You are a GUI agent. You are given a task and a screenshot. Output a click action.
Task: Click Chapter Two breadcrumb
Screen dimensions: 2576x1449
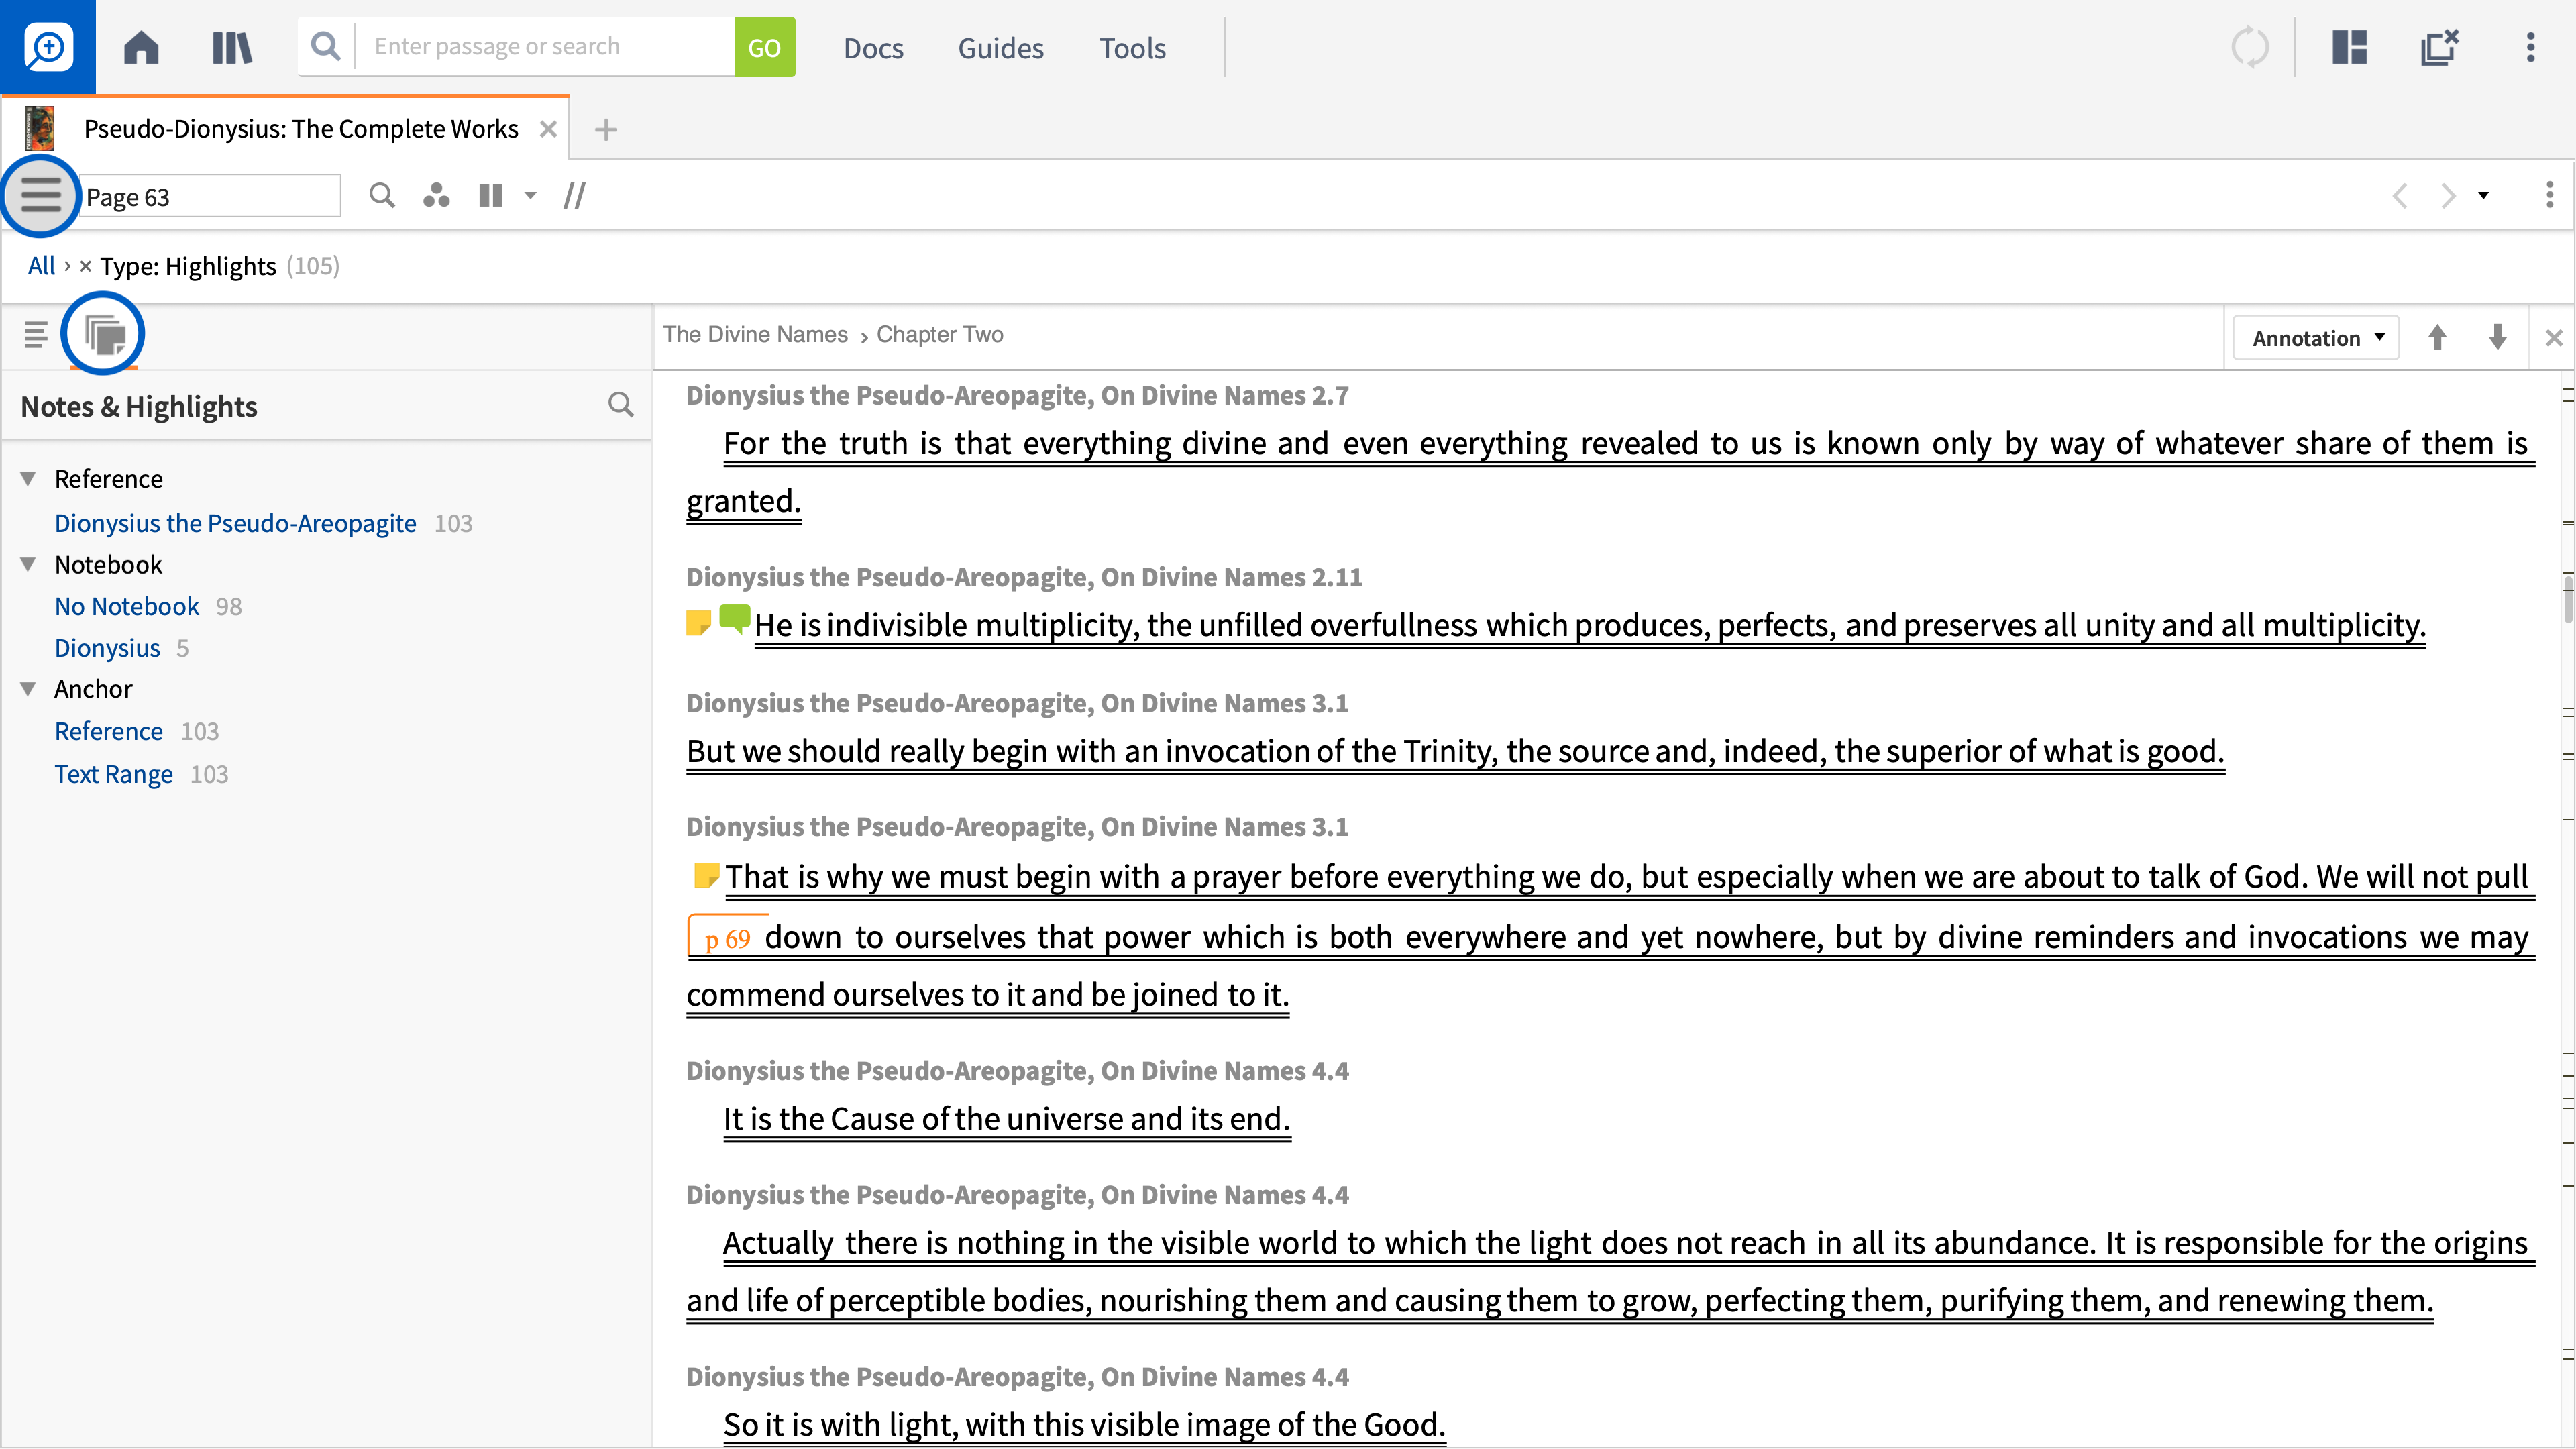[940, 334]
